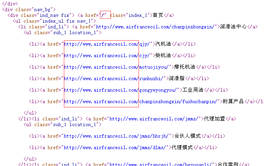Click the gongyeyongyou/ link URL
264x166 pixels.
tap(120, 90)
